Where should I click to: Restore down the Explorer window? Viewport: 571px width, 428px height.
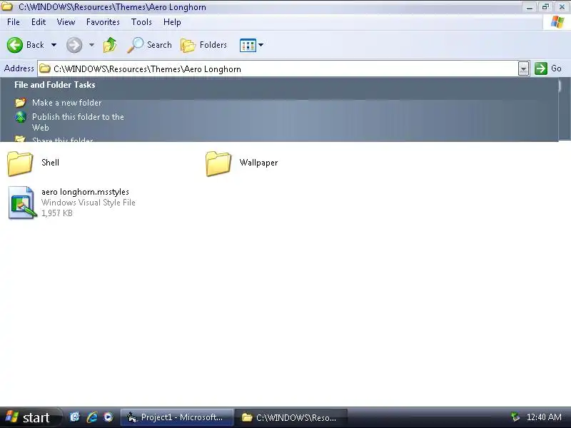(545, 7)
